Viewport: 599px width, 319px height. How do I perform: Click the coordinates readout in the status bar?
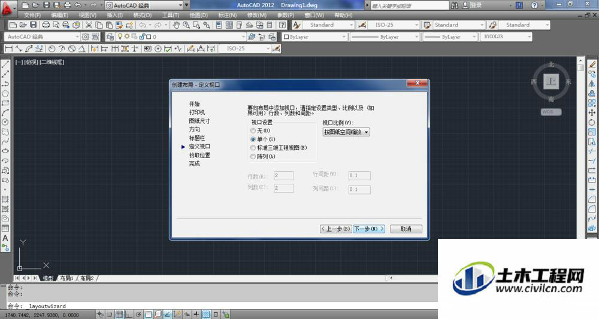coord(42,315)
